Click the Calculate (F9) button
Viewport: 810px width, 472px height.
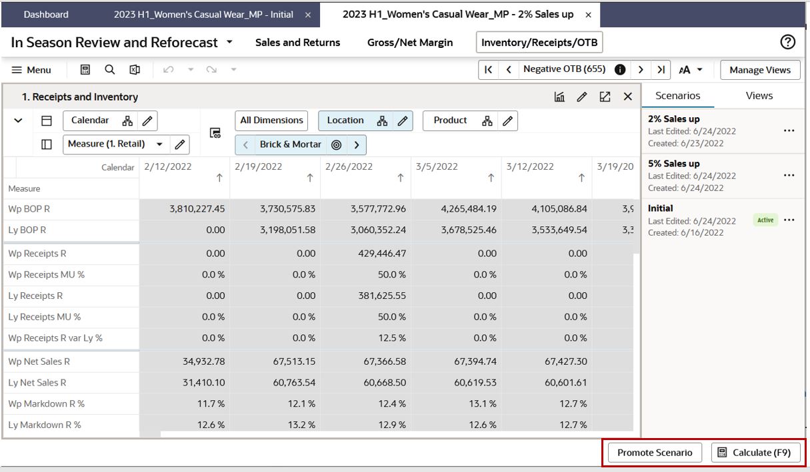(755, 453)
